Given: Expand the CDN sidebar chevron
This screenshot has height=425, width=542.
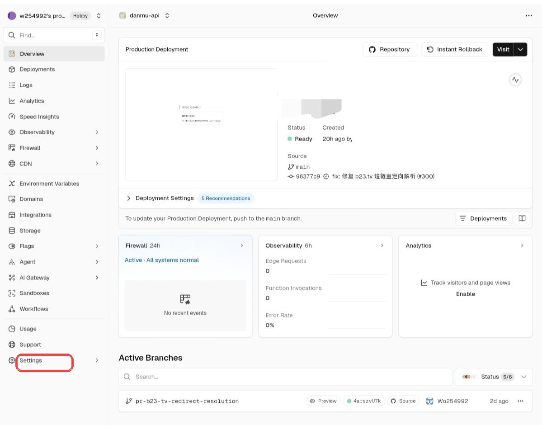Looking at the screenshot, I should 97,164.
